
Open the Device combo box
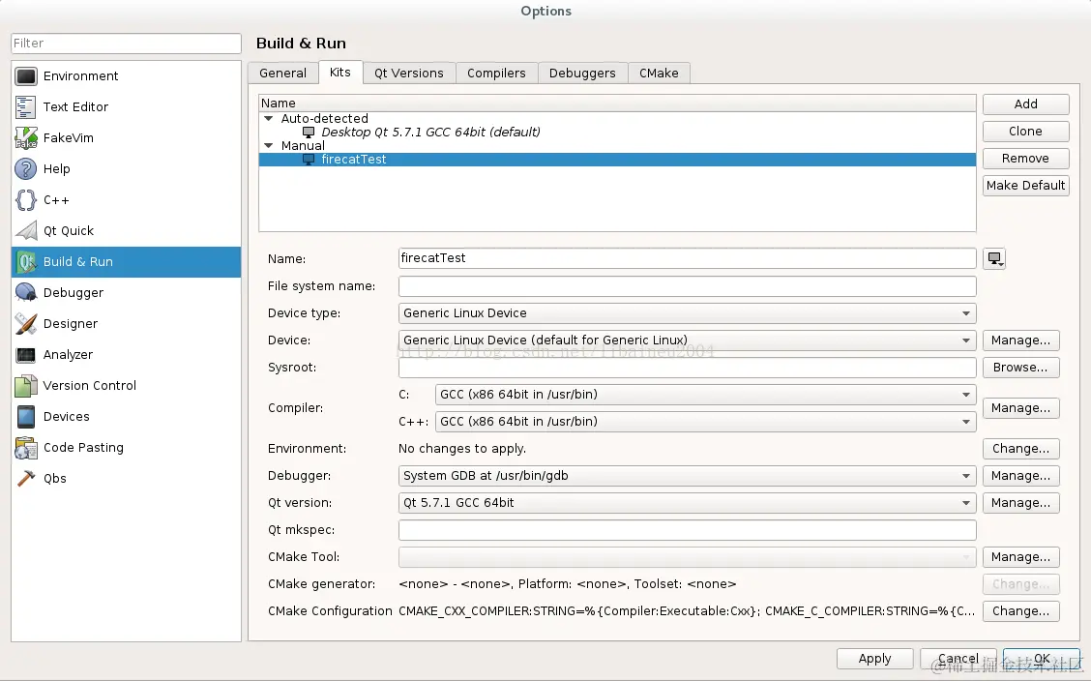688,340
